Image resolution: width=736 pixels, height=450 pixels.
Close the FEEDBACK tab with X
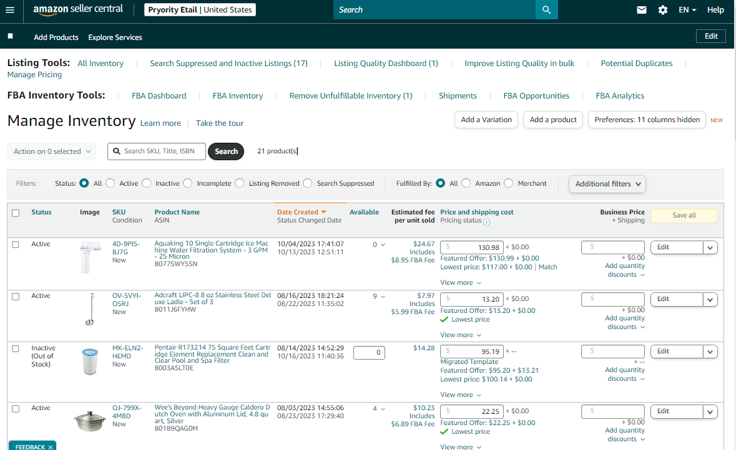pyautogui.click(x=50, y=447)
